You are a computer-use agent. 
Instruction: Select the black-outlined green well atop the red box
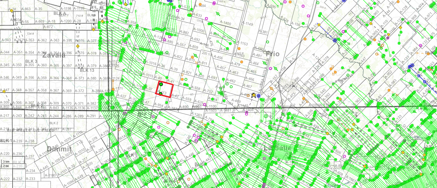tap(161, 84)
